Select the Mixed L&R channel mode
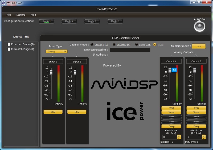This screenshot has height=150, width=213. pos(137,45)
